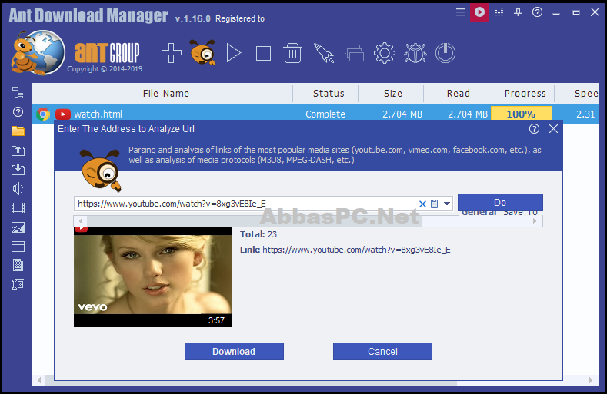The width and height of the screenshot is (607, 394).
Task: Click the list view icon in title bar
Action: [x=499, y=12]
